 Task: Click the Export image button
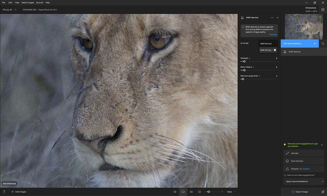point(299,192)
